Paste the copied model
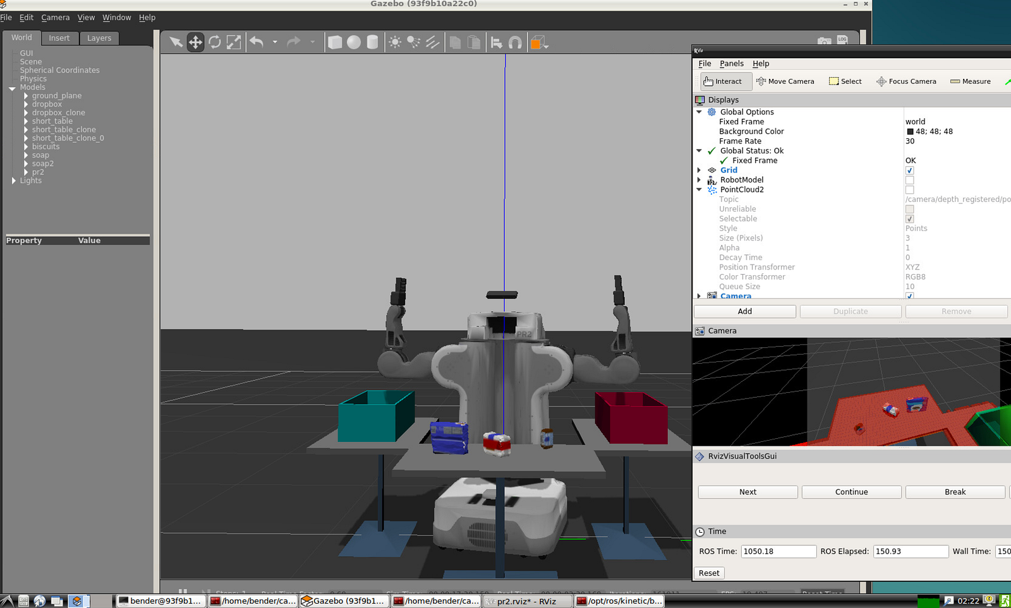 474,42
